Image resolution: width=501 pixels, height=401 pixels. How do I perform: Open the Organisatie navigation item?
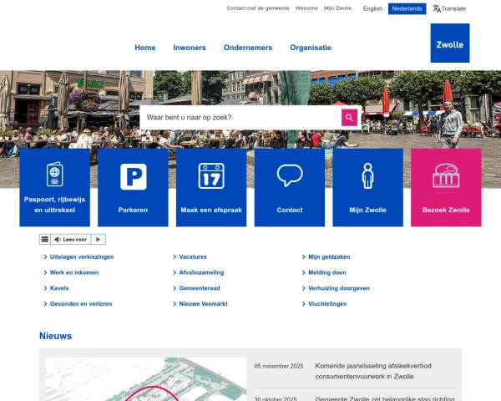[x=311, y=48]
